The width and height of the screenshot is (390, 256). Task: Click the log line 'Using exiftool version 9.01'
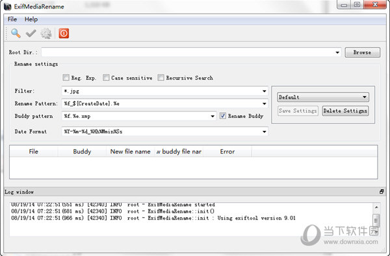(153, 218)
